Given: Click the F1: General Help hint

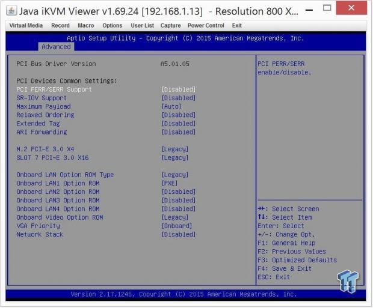Looking at the screenshot, I should coord(286,243).
